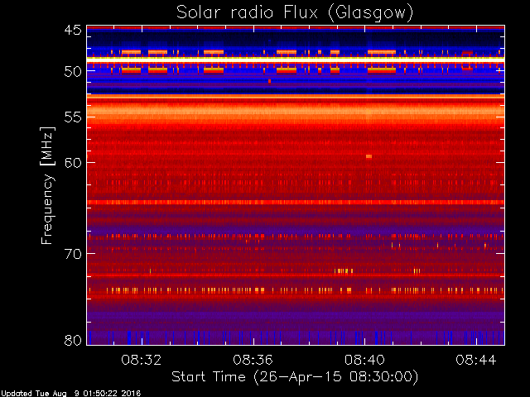Click the '45' frequency tick label
The image size is (530, 397).
tap(73, 30)
